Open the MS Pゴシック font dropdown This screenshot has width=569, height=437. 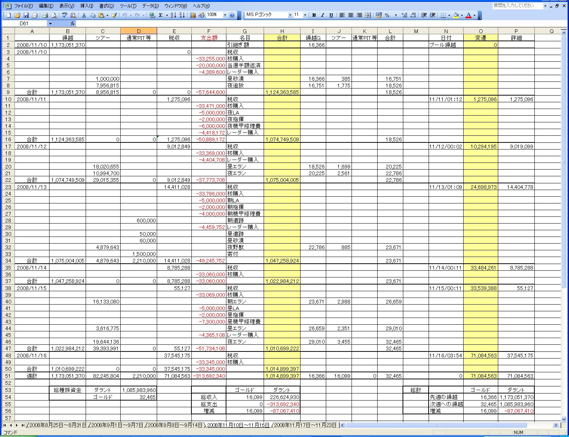[x=290, y=15]
